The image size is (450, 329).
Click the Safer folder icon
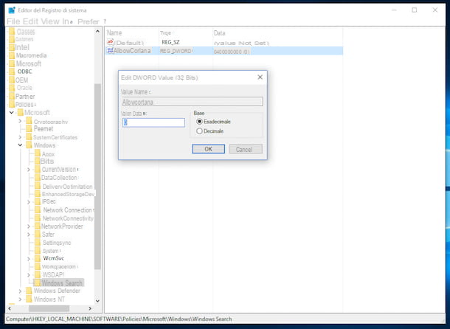pyautogui.click(x=38, y=235)
